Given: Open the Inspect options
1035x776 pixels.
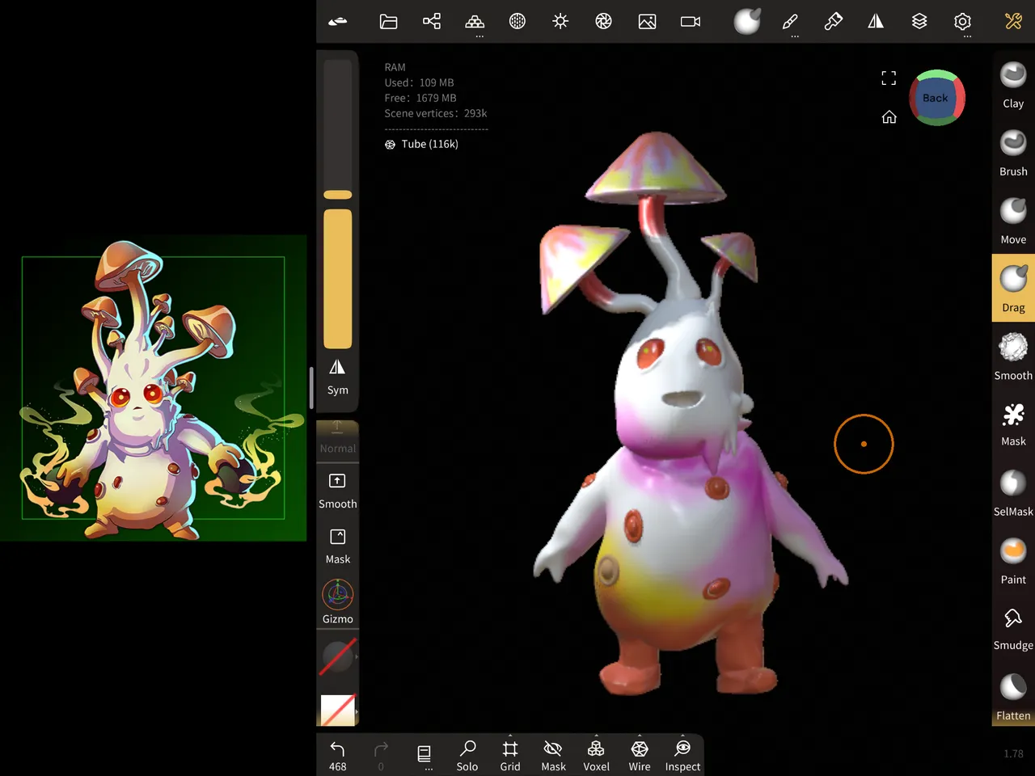Looking at the screenshot, I should [x=682, y=756].
